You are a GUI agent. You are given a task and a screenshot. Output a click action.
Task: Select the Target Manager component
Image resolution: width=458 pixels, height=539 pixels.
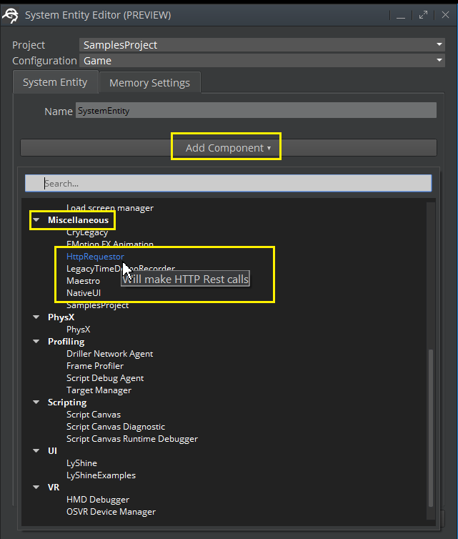(99, 390)
